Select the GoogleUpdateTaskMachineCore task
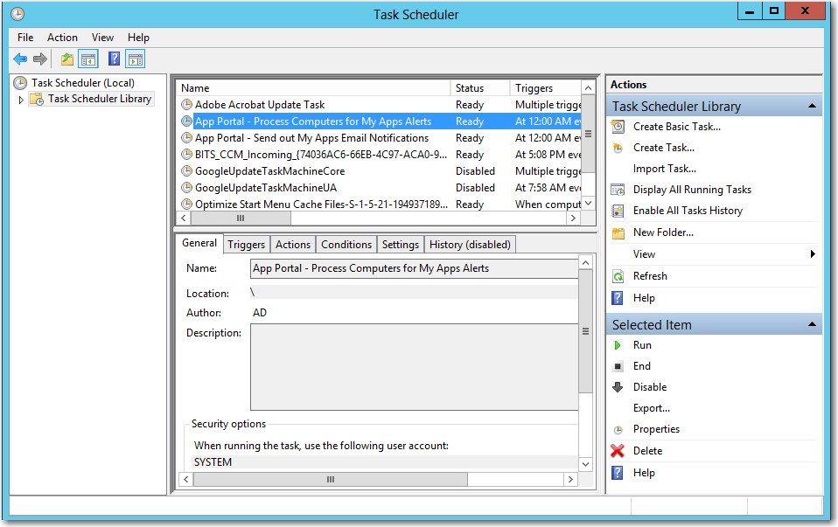 [380, 171]
